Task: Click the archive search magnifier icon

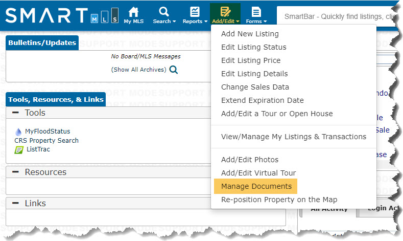Action: coord(174,70)
